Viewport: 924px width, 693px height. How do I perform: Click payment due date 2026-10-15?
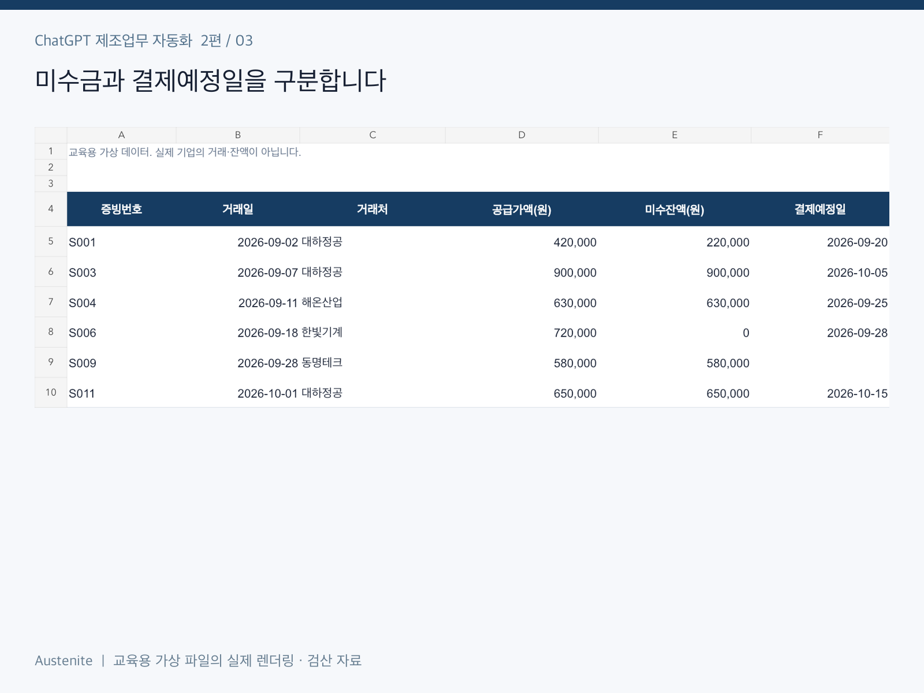pos(857,393)
